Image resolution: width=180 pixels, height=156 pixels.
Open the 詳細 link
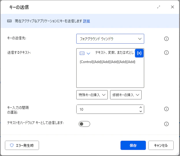pos(86,21)
